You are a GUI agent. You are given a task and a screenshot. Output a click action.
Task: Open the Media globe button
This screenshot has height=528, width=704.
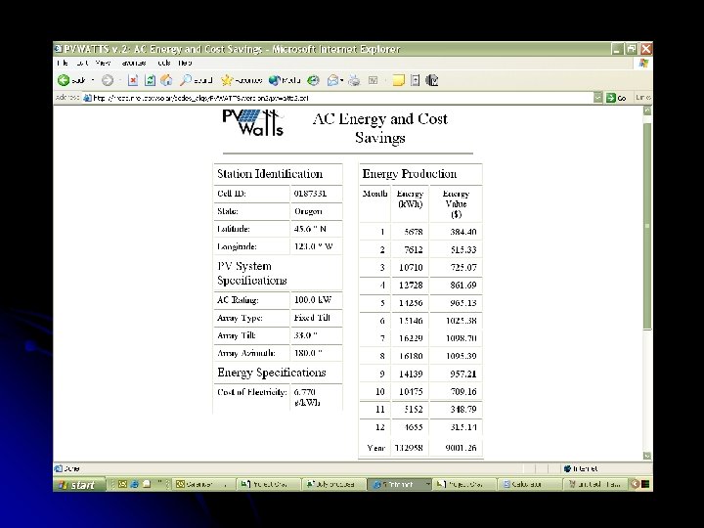285,80
